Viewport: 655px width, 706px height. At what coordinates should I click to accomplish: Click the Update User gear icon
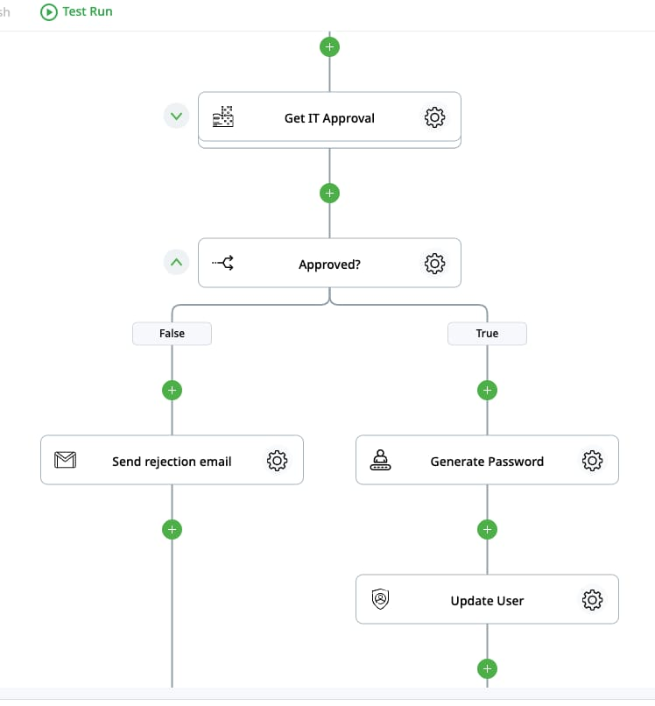[x=592, y=600]
